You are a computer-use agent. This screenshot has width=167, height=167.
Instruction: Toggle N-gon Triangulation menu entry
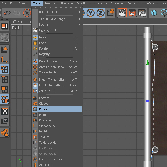[x=57, y=80]
